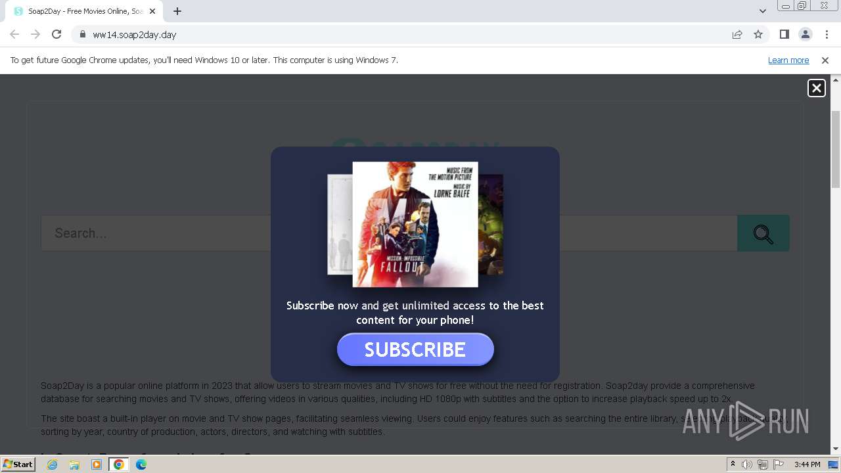Launch Internet Explorer from taskbar

[x=53, y=464]
